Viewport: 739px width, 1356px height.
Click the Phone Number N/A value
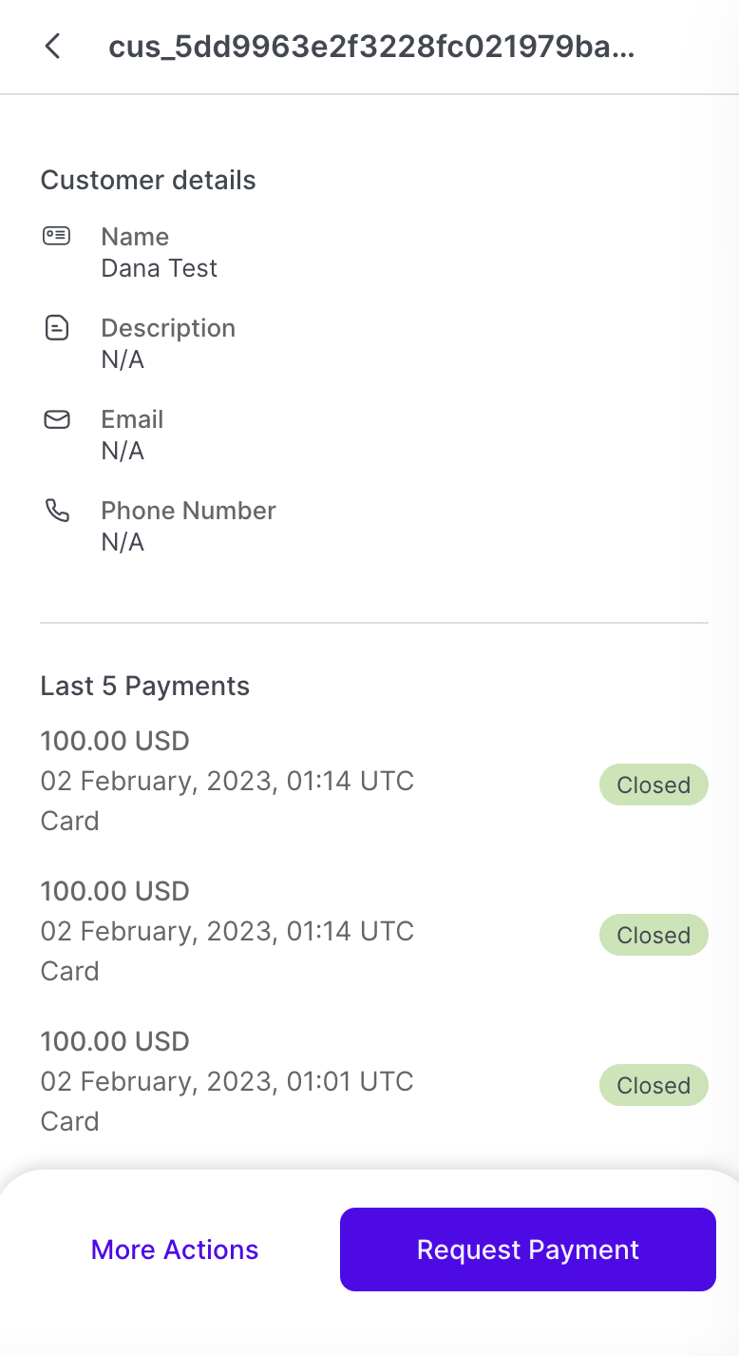coord(123,543)
